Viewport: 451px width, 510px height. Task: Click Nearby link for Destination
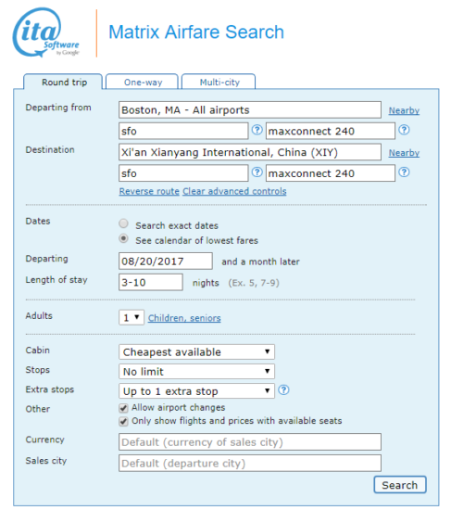(x=404, y=153)
